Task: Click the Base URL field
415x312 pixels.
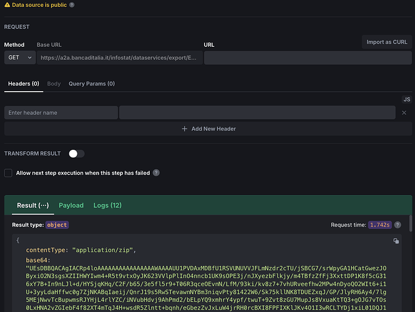Action: click(x=120, y=57)
